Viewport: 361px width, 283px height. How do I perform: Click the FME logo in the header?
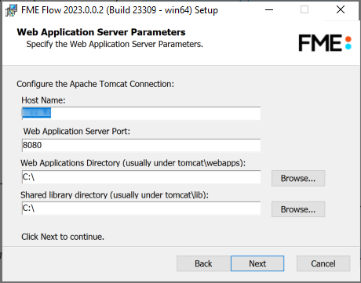pyautogui.click(x=325, y=43)
